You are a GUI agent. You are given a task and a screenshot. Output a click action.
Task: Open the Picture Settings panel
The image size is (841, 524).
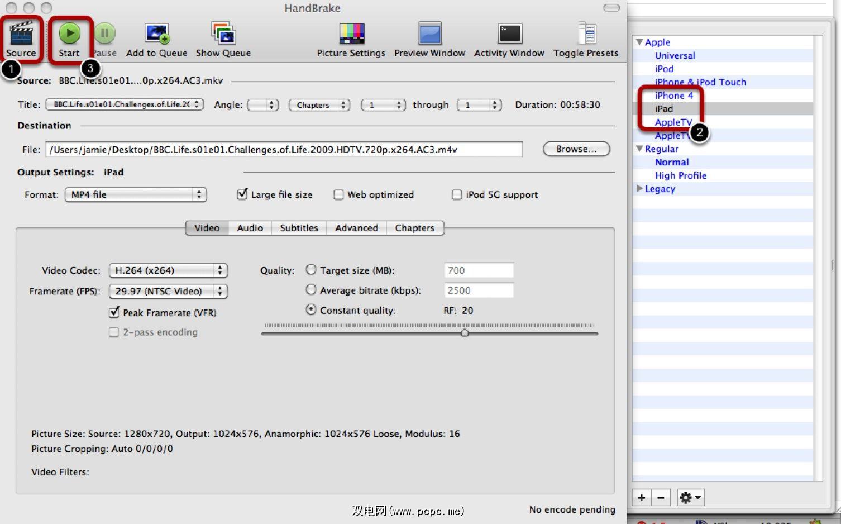[351, 34]
